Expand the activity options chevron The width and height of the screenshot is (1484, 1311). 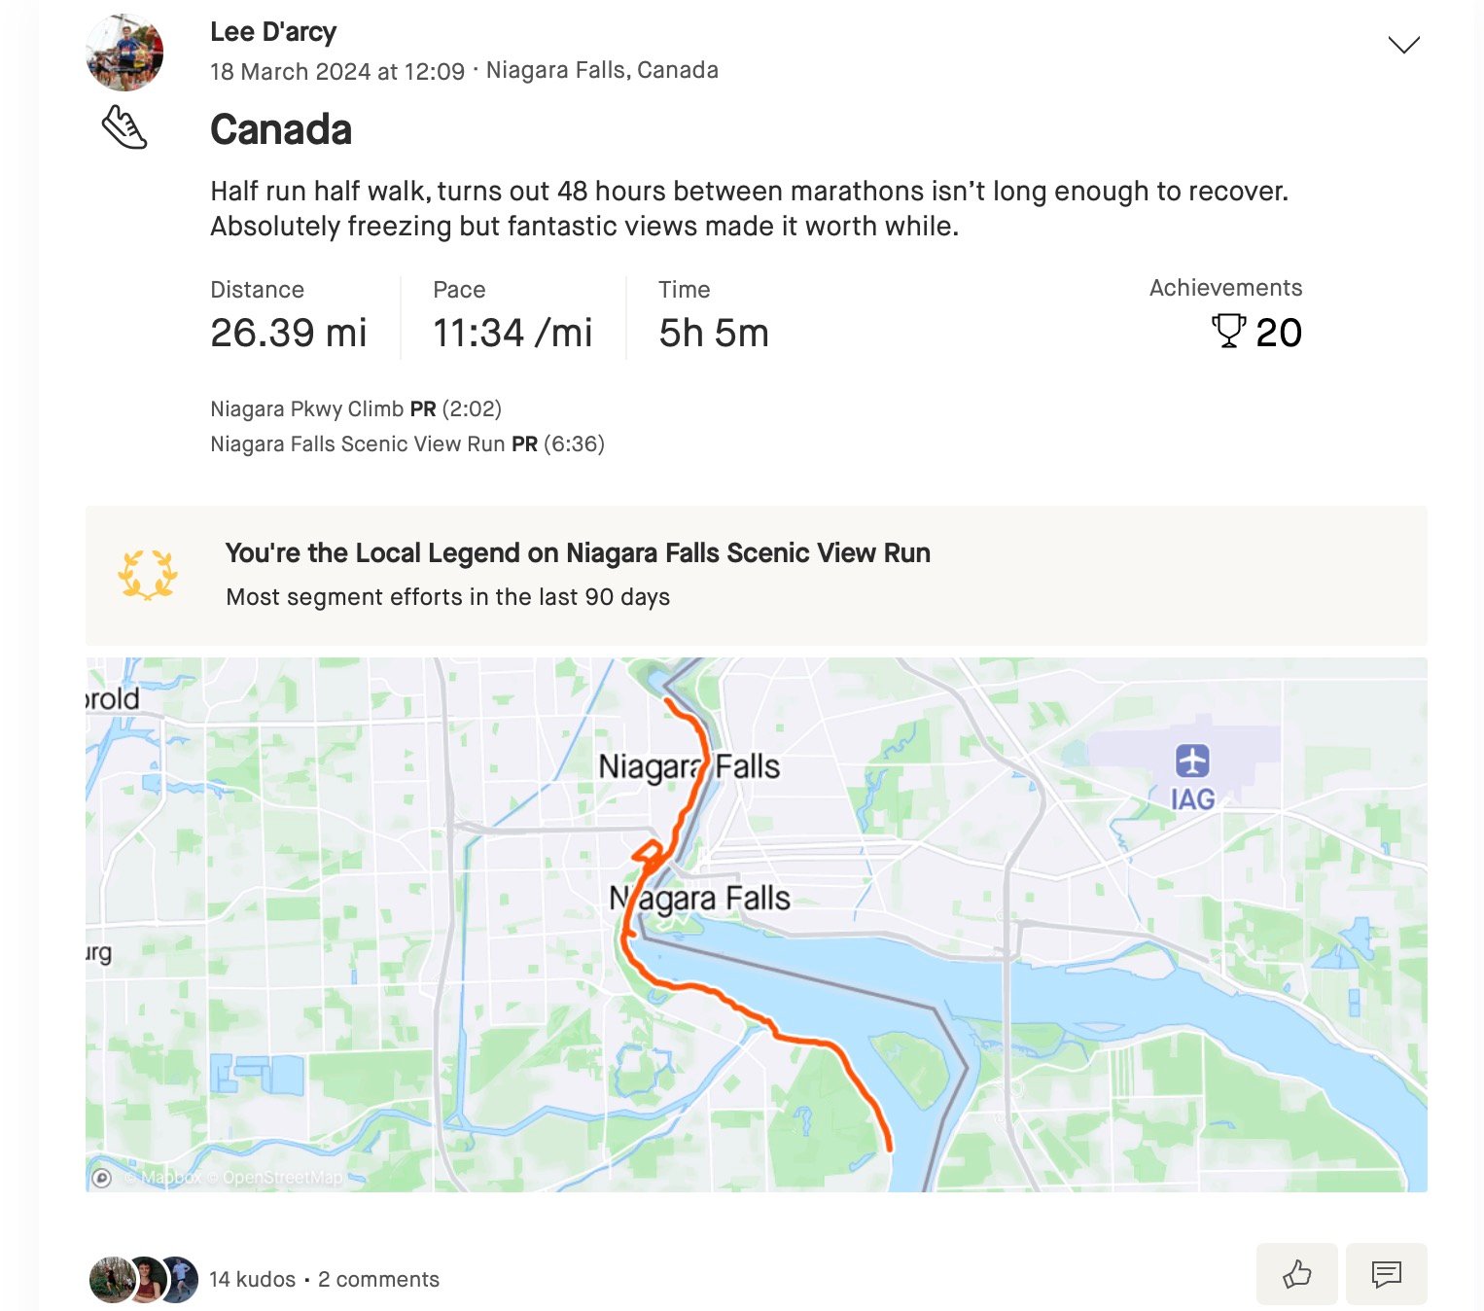1403,45
